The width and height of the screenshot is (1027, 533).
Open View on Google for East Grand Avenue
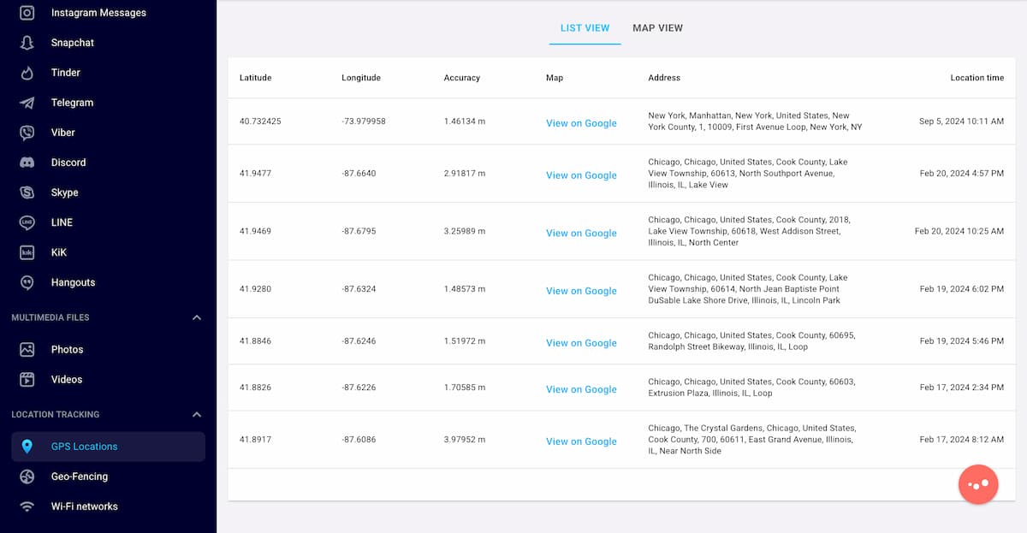pos(581,441)
